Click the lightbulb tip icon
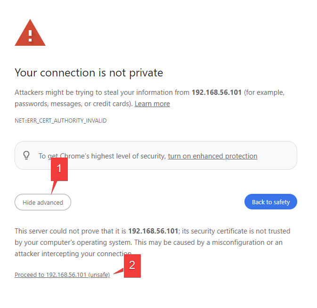317x308 pixels. click(x=26, y=156)
